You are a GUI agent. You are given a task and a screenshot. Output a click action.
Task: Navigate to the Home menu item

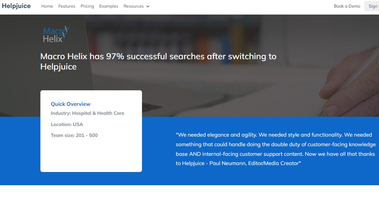(47, 6)
